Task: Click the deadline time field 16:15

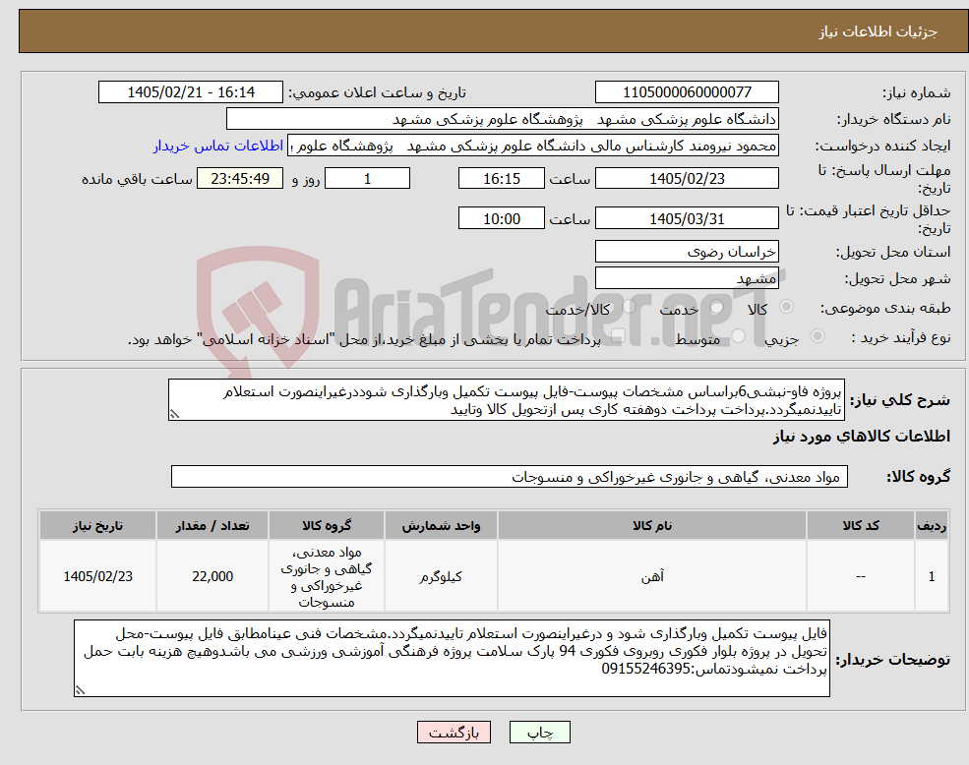Action: click(x=501, y=179)
